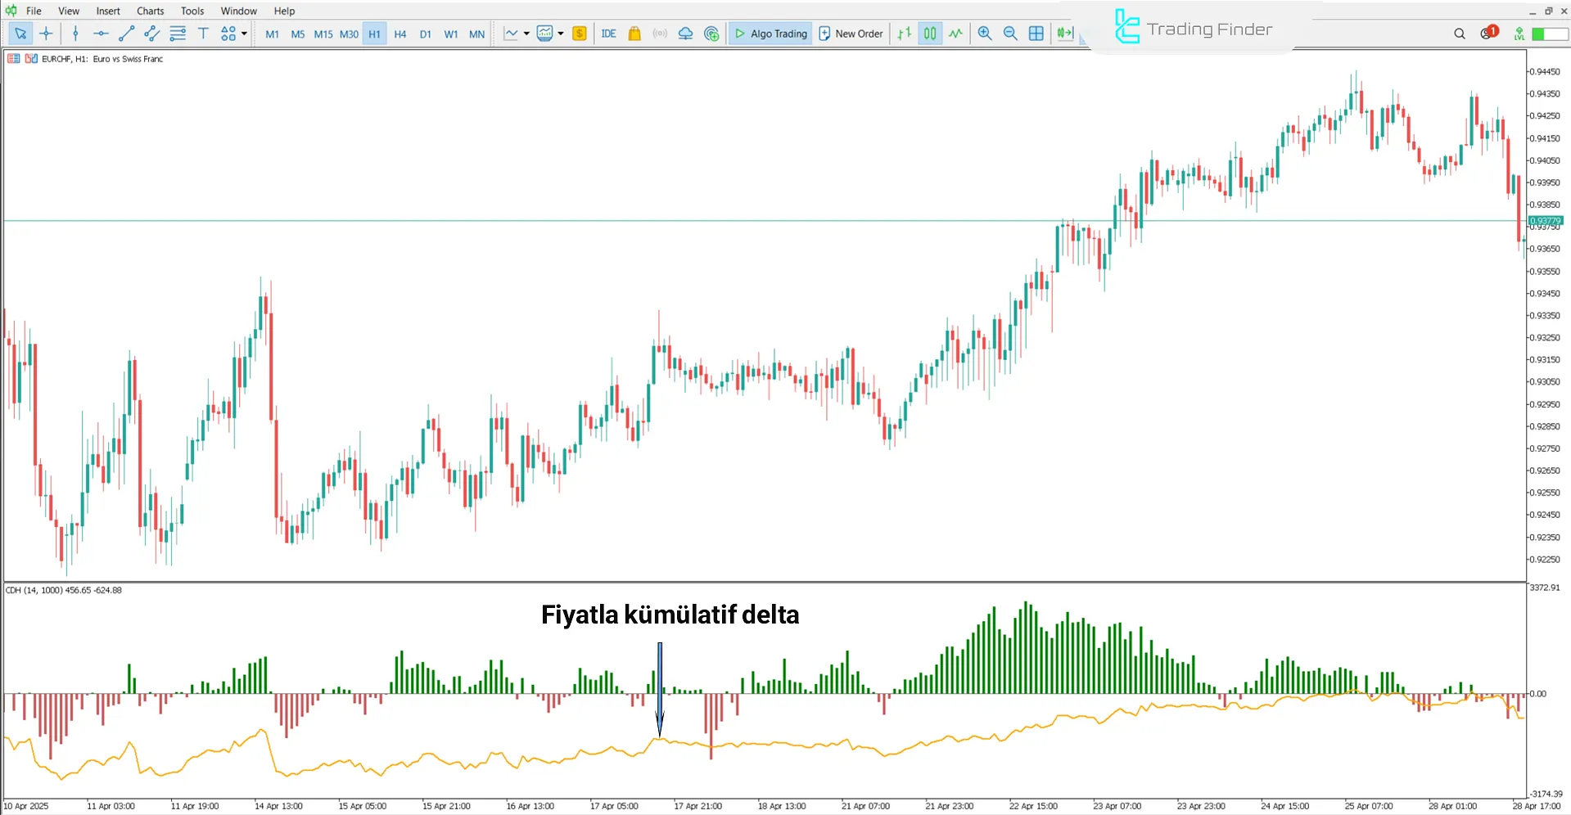The image size is (1571, 815).
Task: Expand the indicators dropdown menu
Action: (x=561, y=34)
